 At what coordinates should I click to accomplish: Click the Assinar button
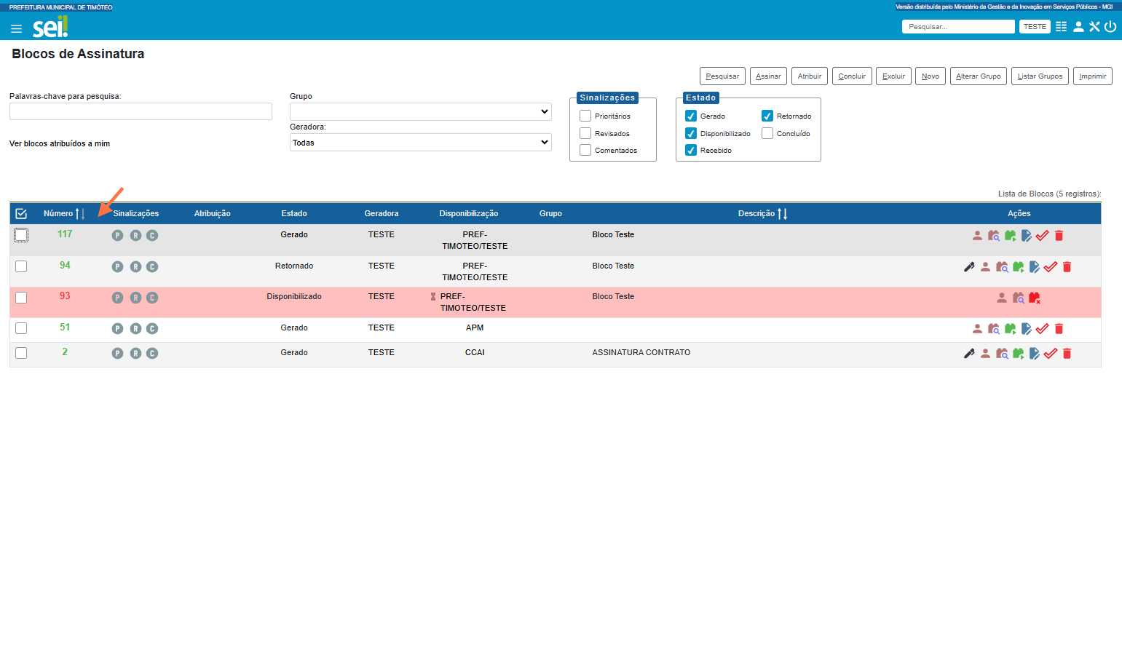coord(768,76)
